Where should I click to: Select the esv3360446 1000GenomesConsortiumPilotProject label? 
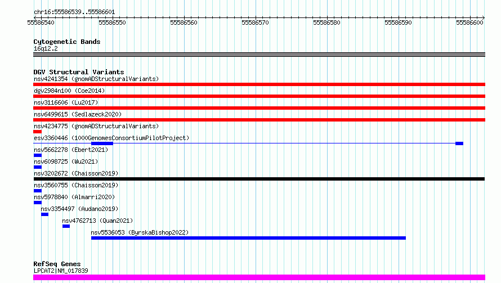coord(111,138)
